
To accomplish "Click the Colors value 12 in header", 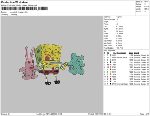I will [x=144, y=4].
